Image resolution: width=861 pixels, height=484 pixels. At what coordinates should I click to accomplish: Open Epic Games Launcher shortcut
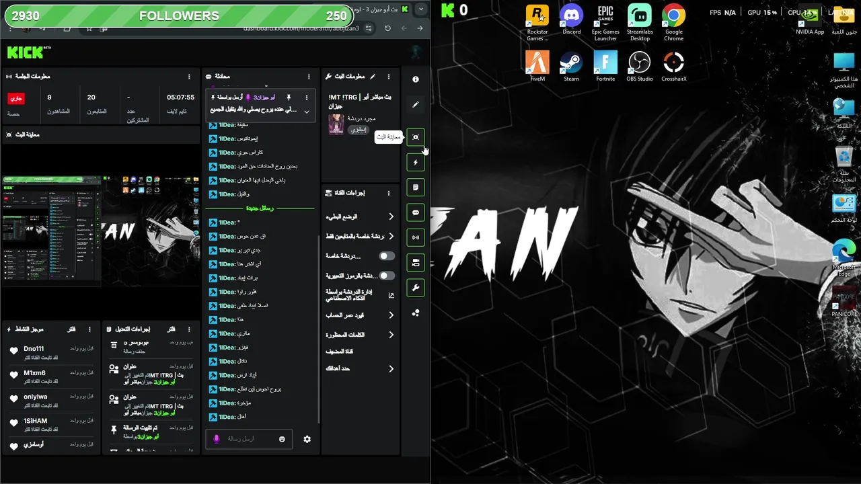click(x=605, y=22)
